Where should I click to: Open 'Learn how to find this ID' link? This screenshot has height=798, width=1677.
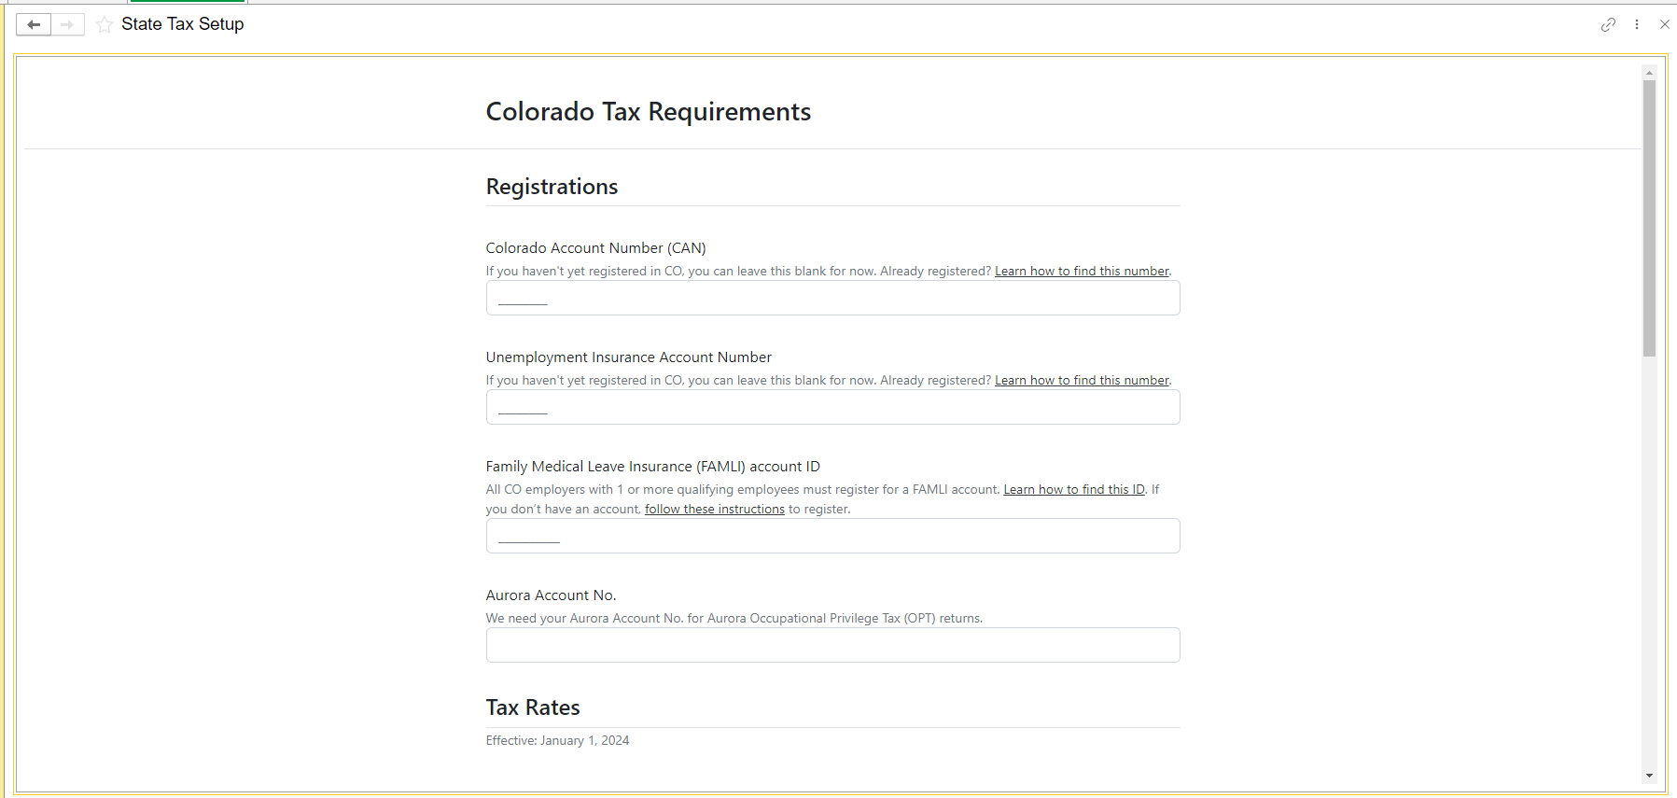point(1074,490)
